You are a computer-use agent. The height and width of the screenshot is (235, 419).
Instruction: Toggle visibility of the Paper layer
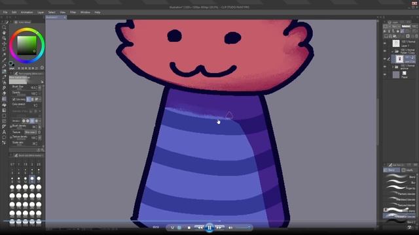coord(385,74)
